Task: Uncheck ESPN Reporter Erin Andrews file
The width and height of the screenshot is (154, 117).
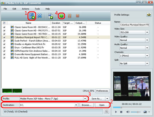Action: (4, 51)
